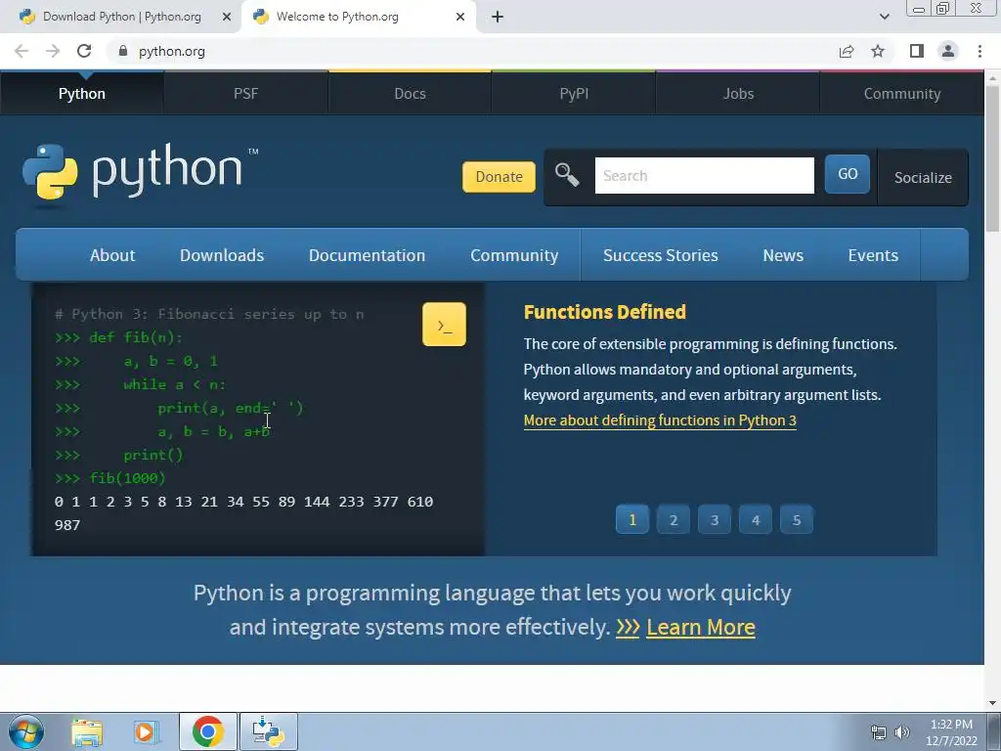Open the tab search chevron
The height and width of the screenshot is (751, 1001).
click(884, 17)
